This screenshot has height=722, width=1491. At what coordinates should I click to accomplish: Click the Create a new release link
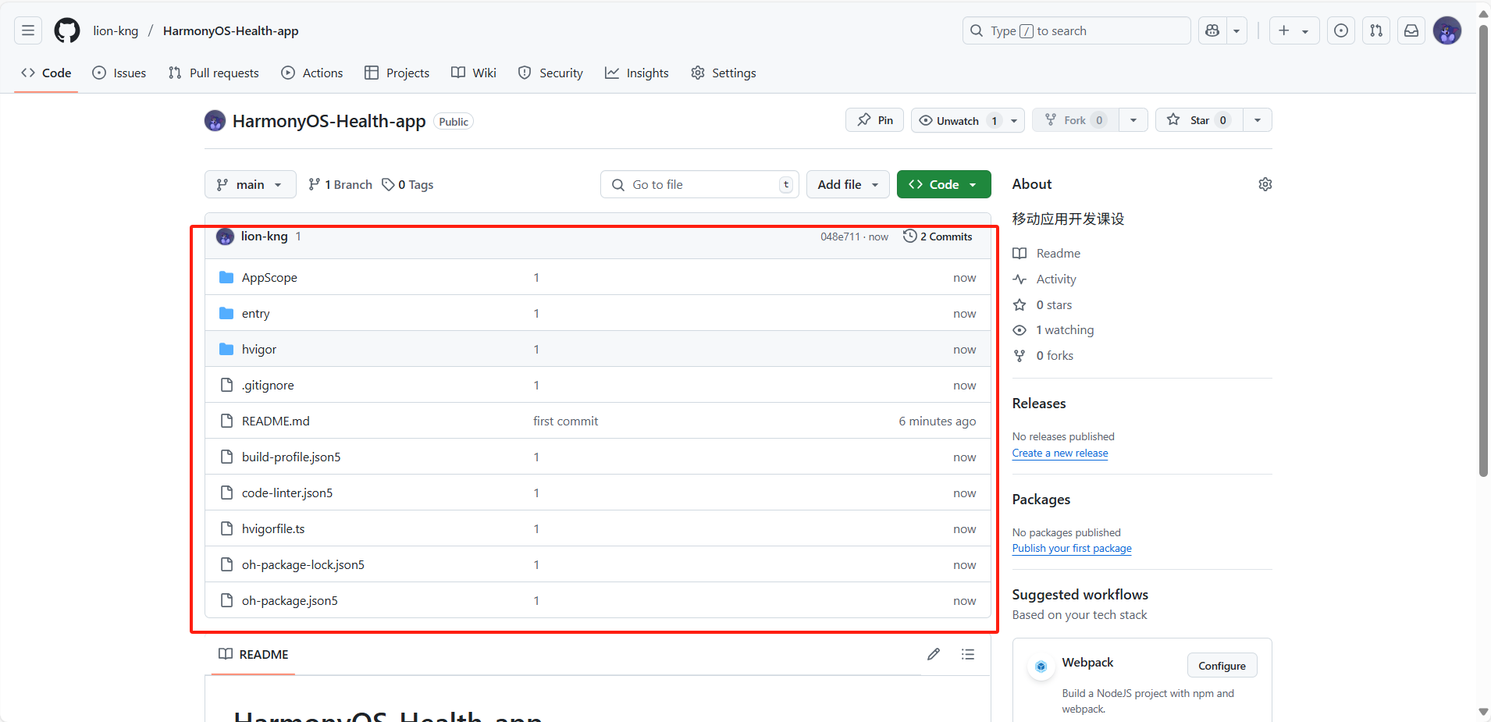point(1059,453)
